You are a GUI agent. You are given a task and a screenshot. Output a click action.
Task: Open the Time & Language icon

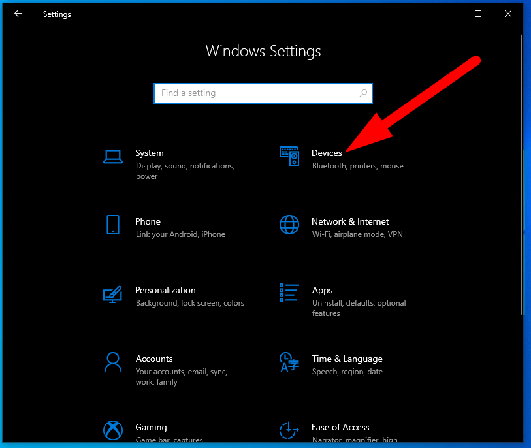(x=289, y=362)
